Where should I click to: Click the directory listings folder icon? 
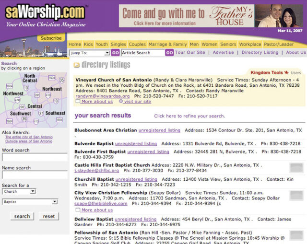pos(77,65)
